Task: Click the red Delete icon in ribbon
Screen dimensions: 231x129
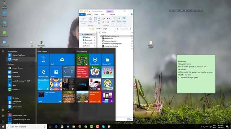Action: pos(108,19)
